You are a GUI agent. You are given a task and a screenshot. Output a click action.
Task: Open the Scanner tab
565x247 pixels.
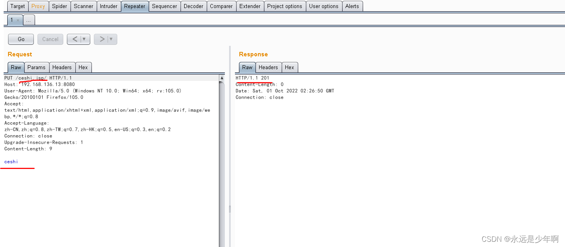[x=83, y=6]
